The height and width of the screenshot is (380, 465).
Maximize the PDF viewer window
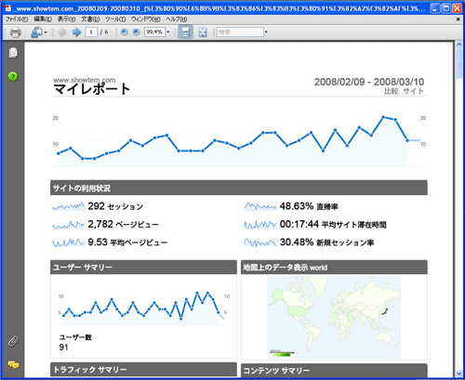coord(446,8)
